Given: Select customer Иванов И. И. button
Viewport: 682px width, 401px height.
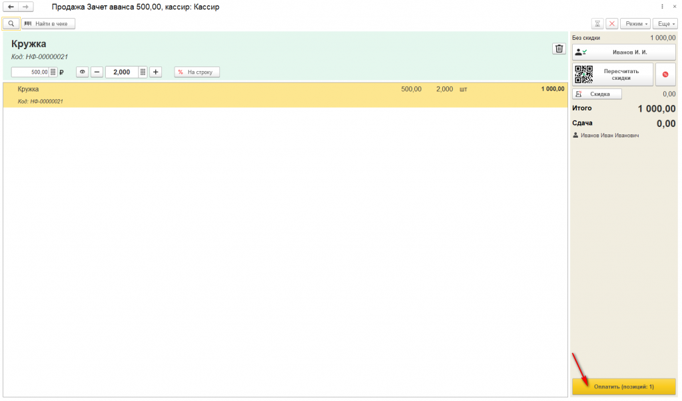Looking at the screenshot, I should (623, 52).
